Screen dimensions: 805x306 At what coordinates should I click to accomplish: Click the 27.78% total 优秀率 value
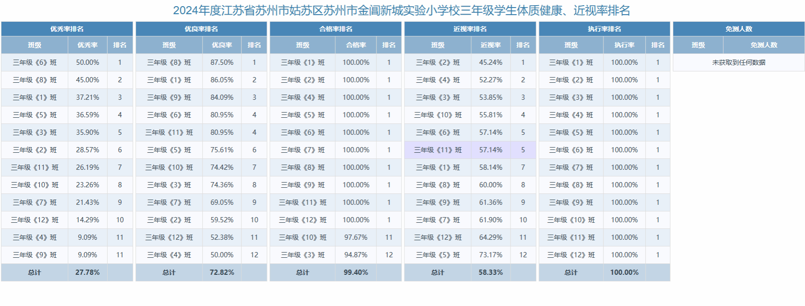click(88, 272)
